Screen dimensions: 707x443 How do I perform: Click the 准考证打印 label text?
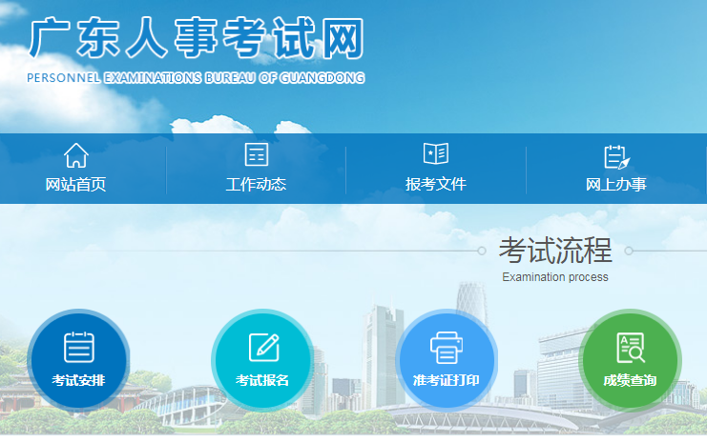[447, 381]
